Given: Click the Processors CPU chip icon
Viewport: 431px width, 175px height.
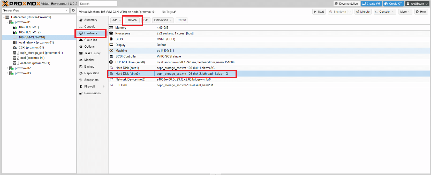Looking at the screenshot, I should click(x=111, y=33).
